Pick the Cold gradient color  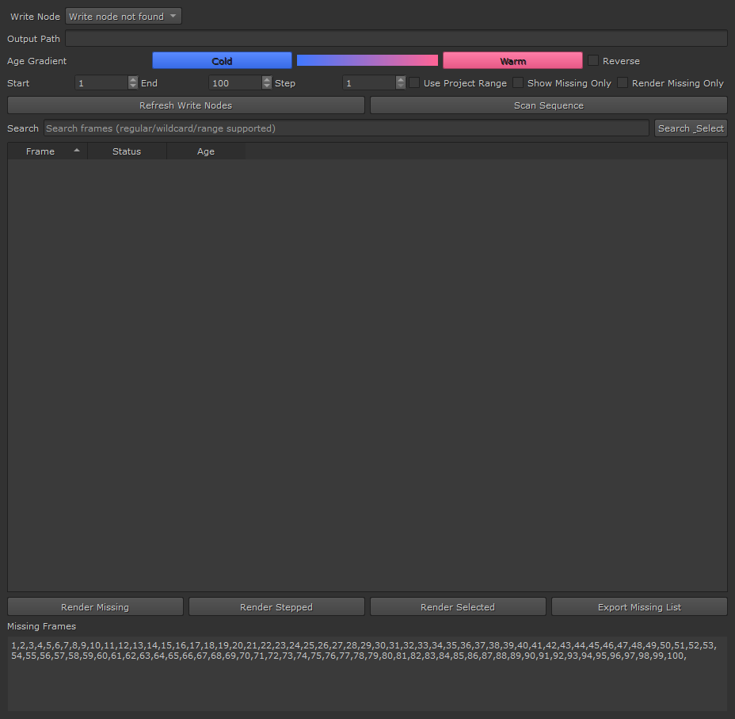pyautogui.click(x=222, y=61)
